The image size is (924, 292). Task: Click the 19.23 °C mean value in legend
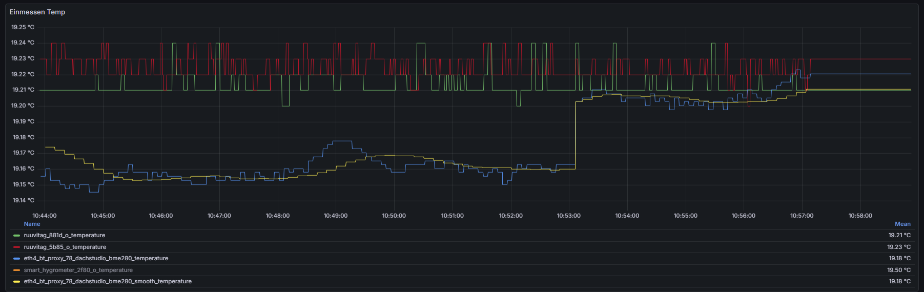(x=899, y=247)
